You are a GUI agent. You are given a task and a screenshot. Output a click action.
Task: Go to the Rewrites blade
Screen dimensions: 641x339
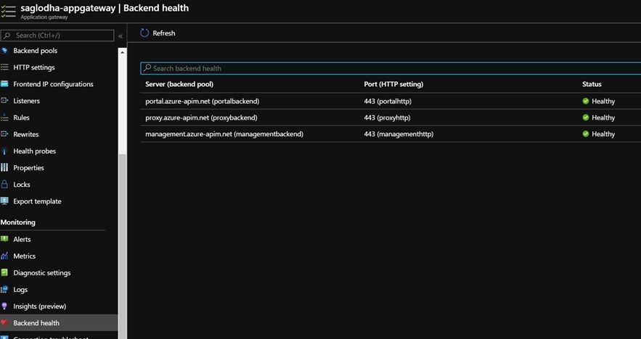click(59, 134)
